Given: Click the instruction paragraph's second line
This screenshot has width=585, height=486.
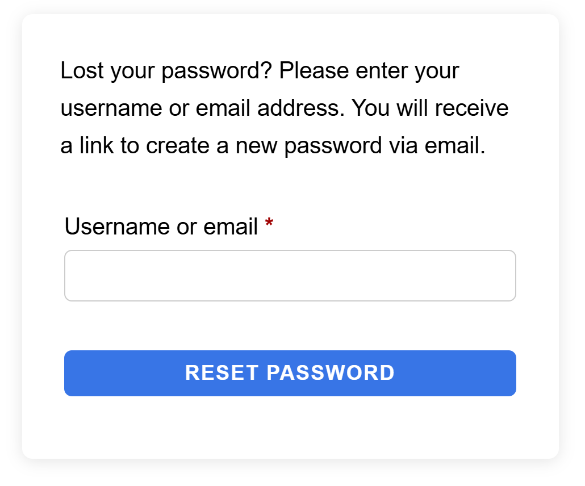Looking at the screenshot, I should 284,108.
